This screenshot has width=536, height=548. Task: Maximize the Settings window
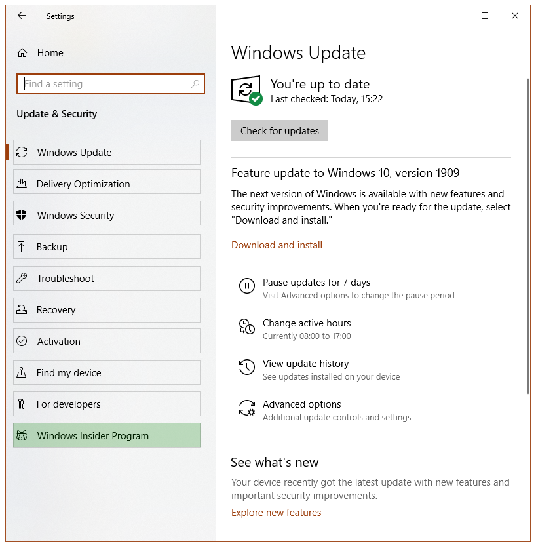pos(485,16)
